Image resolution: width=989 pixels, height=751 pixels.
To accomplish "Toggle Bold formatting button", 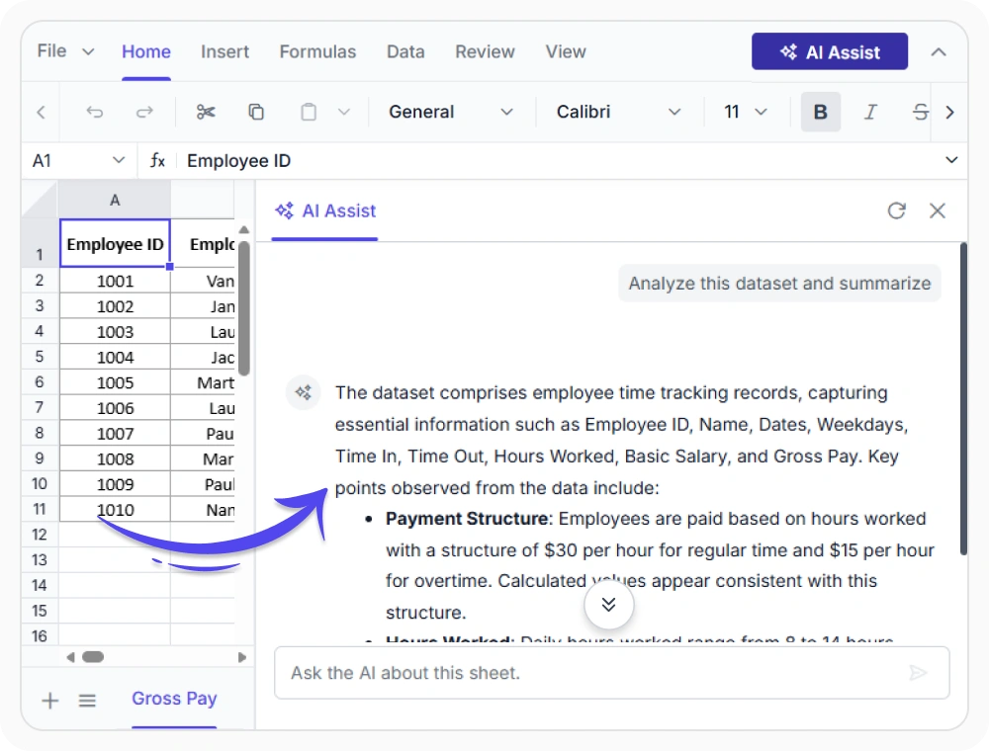I will (820, 112).
